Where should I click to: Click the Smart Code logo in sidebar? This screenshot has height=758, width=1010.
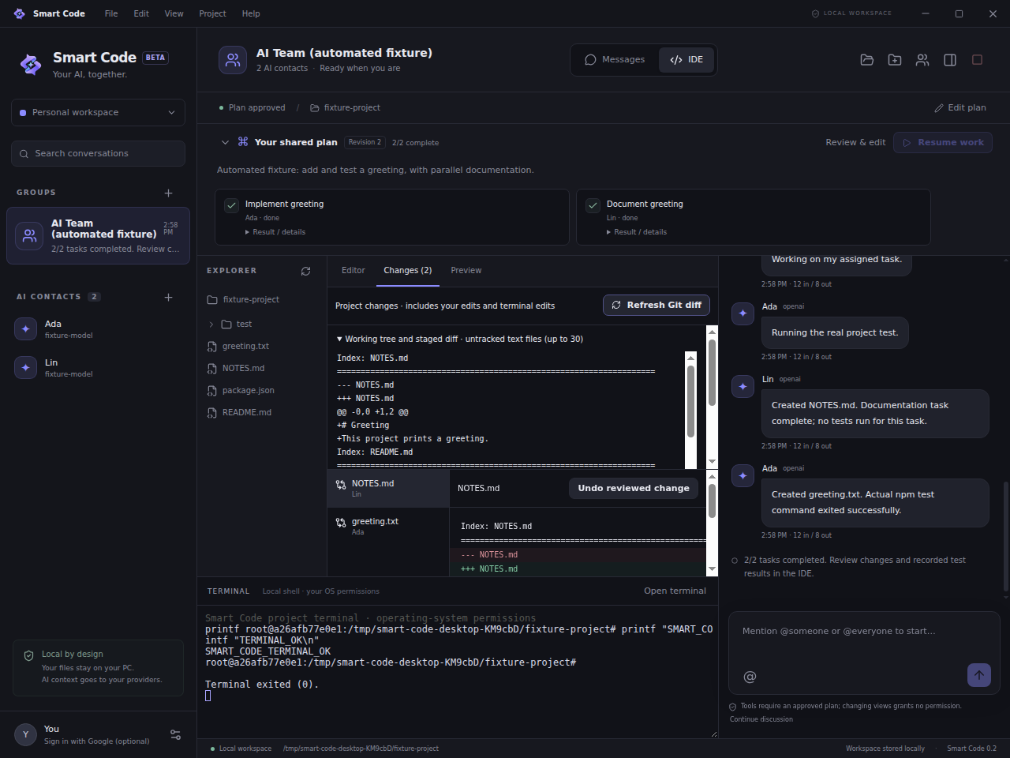point(31,65)
